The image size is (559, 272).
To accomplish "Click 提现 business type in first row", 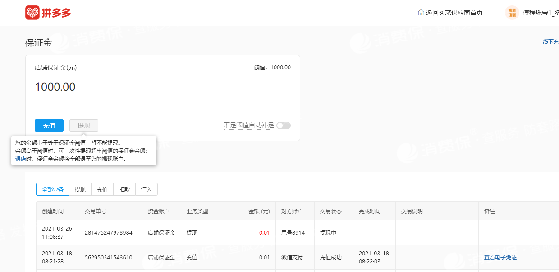I will (192, 233).
